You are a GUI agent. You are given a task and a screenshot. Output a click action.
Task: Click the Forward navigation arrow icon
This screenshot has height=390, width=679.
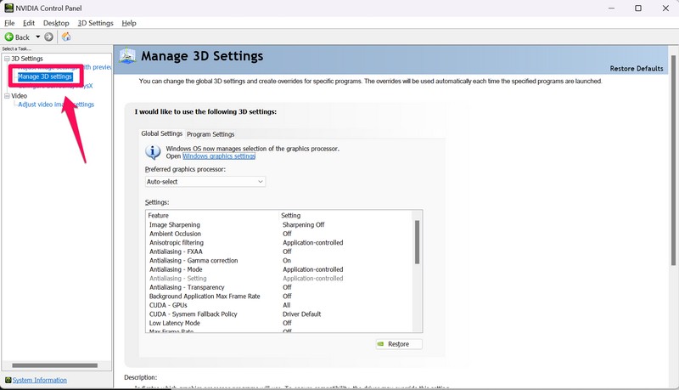click(x=48, y=37)
